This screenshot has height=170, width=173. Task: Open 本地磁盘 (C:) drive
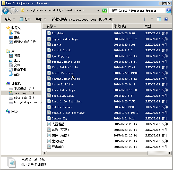[x=21, y=88]
